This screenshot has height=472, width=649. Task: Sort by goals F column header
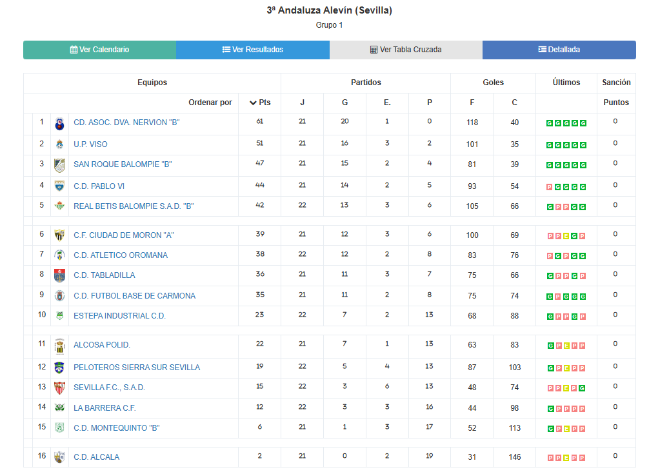tap(472, 103)
